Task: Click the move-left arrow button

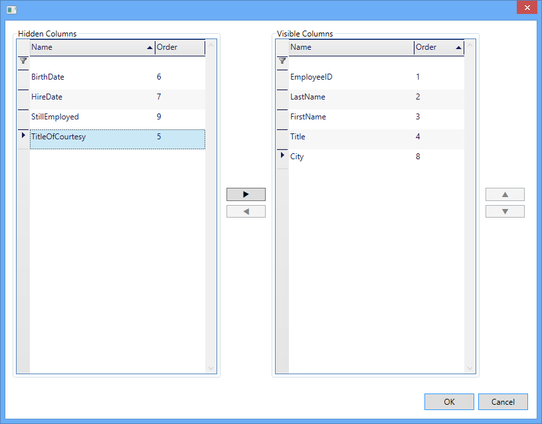Action: pos(246,212)
